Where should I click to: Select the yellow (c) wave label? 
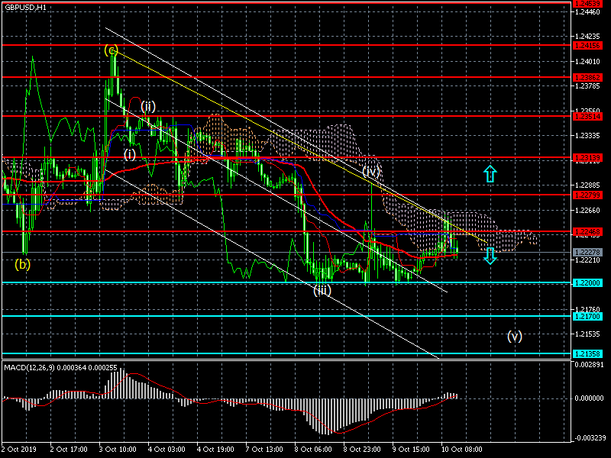click(x=111, y=50)
